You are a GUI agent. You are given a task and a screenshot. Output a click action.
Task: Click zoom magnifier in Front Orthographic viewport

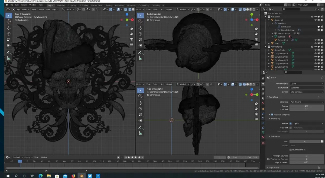click(x=131, y=29)
